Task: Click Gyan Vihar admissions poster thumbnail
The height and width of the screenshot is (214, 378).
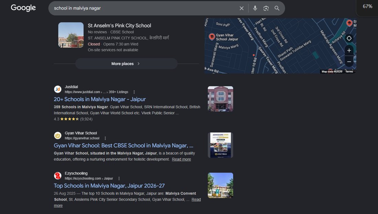Action: (x=220, y=145)
